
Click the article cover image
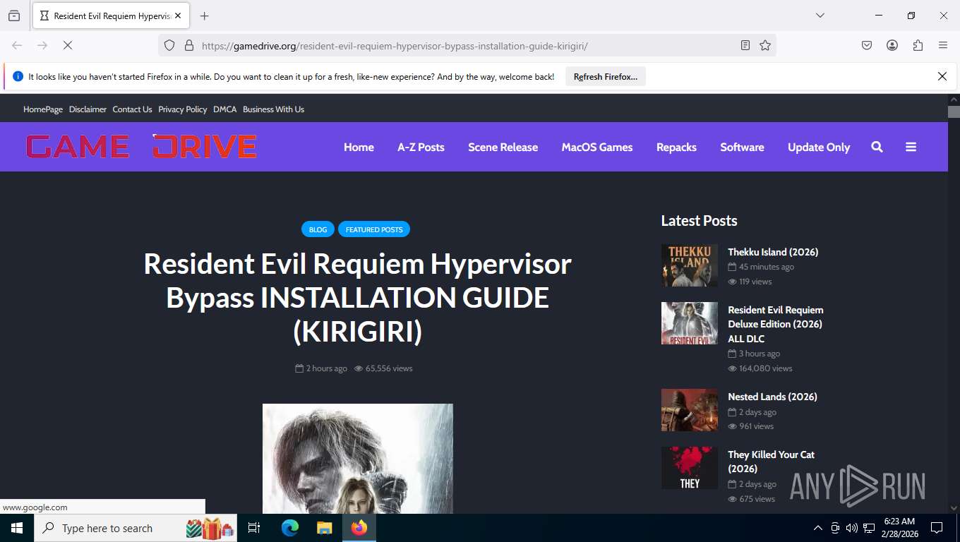tap(358, 459)
